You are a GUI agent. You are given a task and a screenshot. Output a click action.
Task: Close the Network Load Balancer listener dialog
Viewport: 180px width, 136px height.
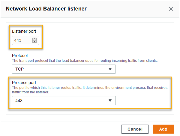click(171, 9)
